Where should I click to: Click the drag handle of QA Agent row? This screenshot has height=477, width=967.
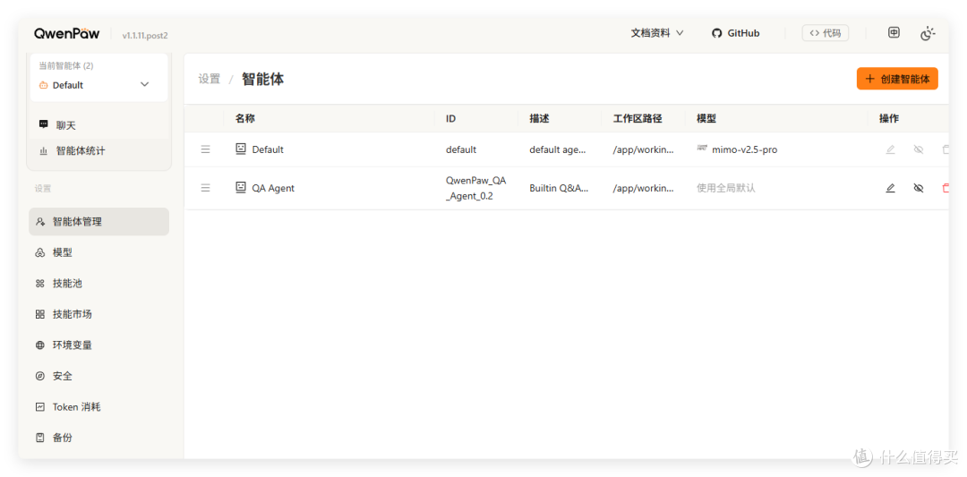coord(205,188)
